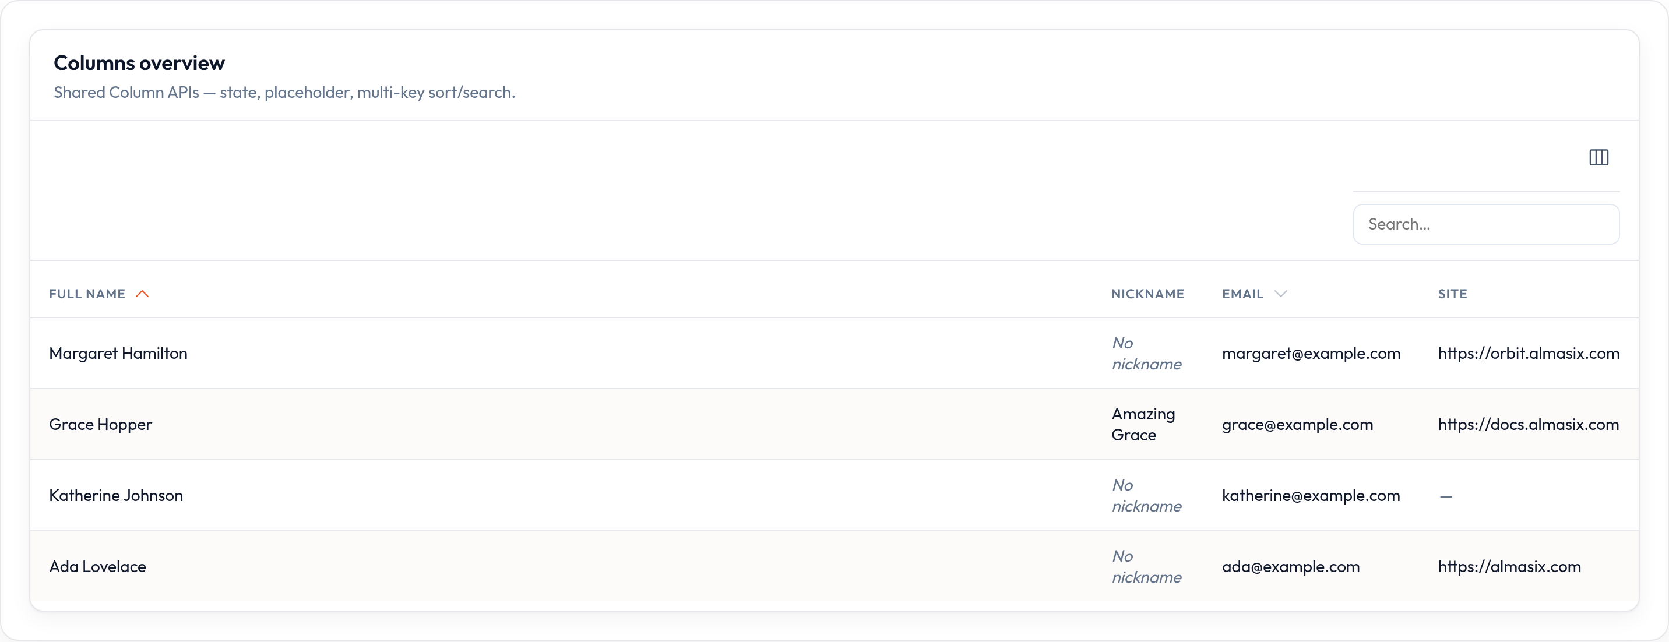Select the Katherine Johnson row name

[x=116, y=496]
